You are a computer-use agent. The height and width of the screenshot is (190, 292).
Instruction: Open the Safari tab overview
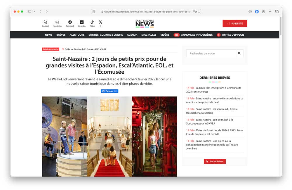277,11
